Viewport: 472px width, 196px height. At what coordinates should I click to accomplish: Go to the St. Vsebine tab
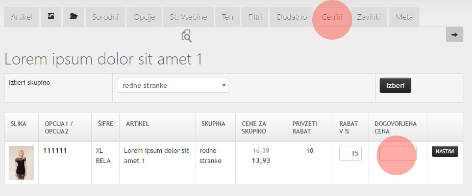(188, 17)
